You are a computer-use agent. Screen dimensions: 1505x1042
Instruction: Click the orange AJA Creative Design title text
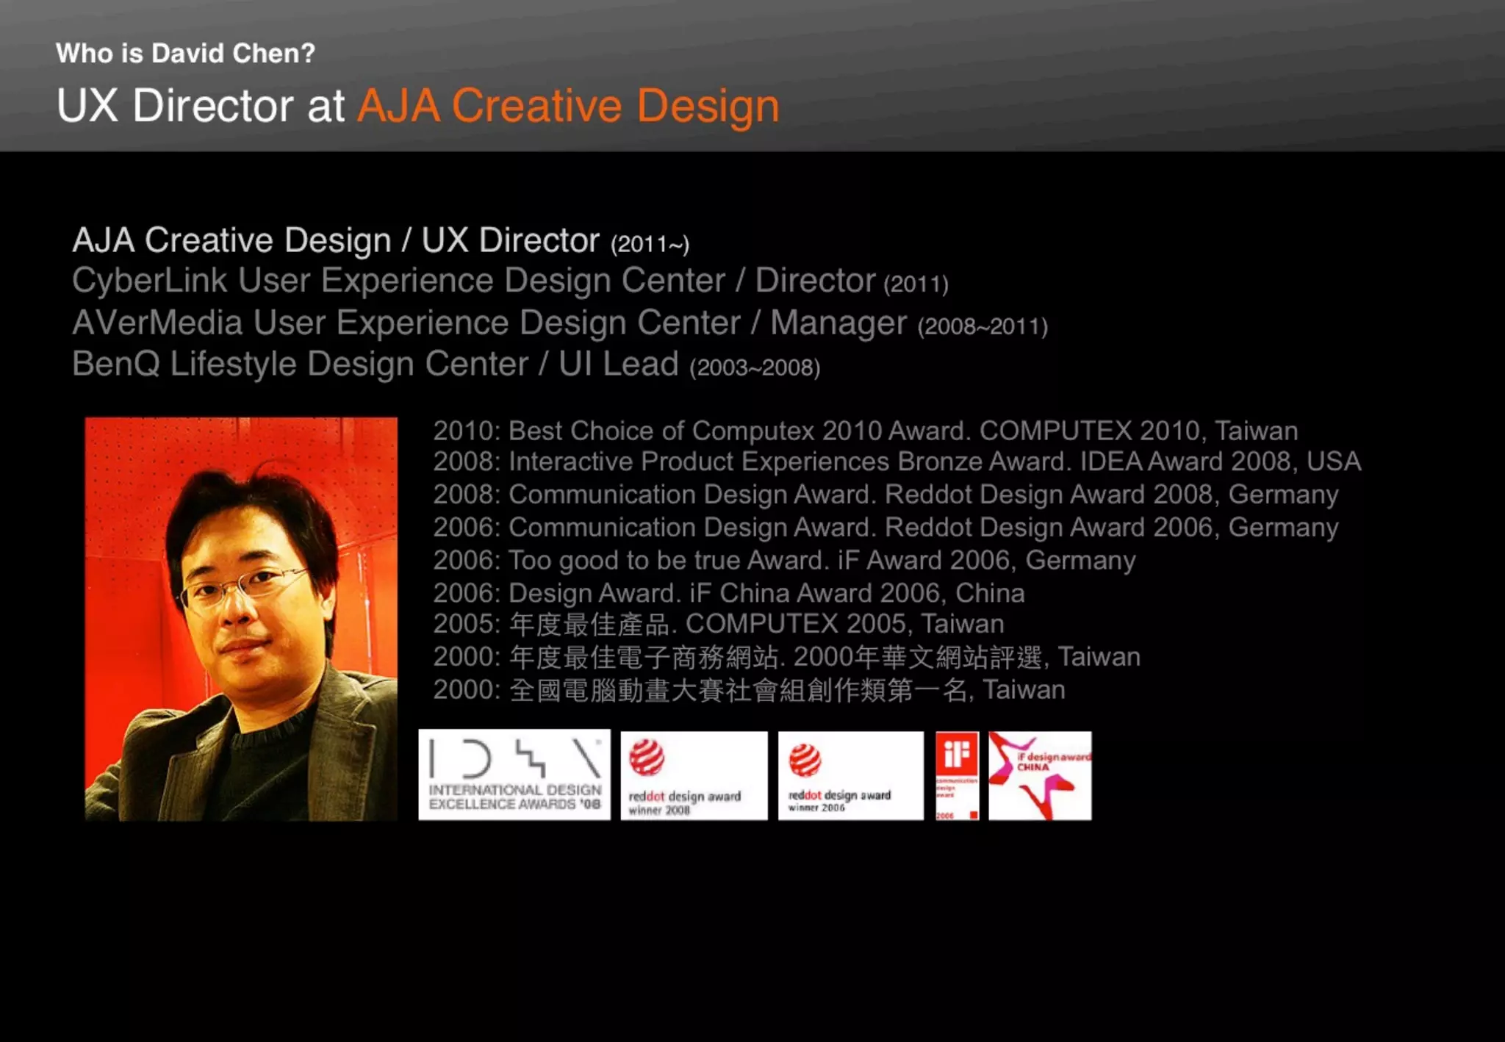pyautogui.click(x=567, y=106)
